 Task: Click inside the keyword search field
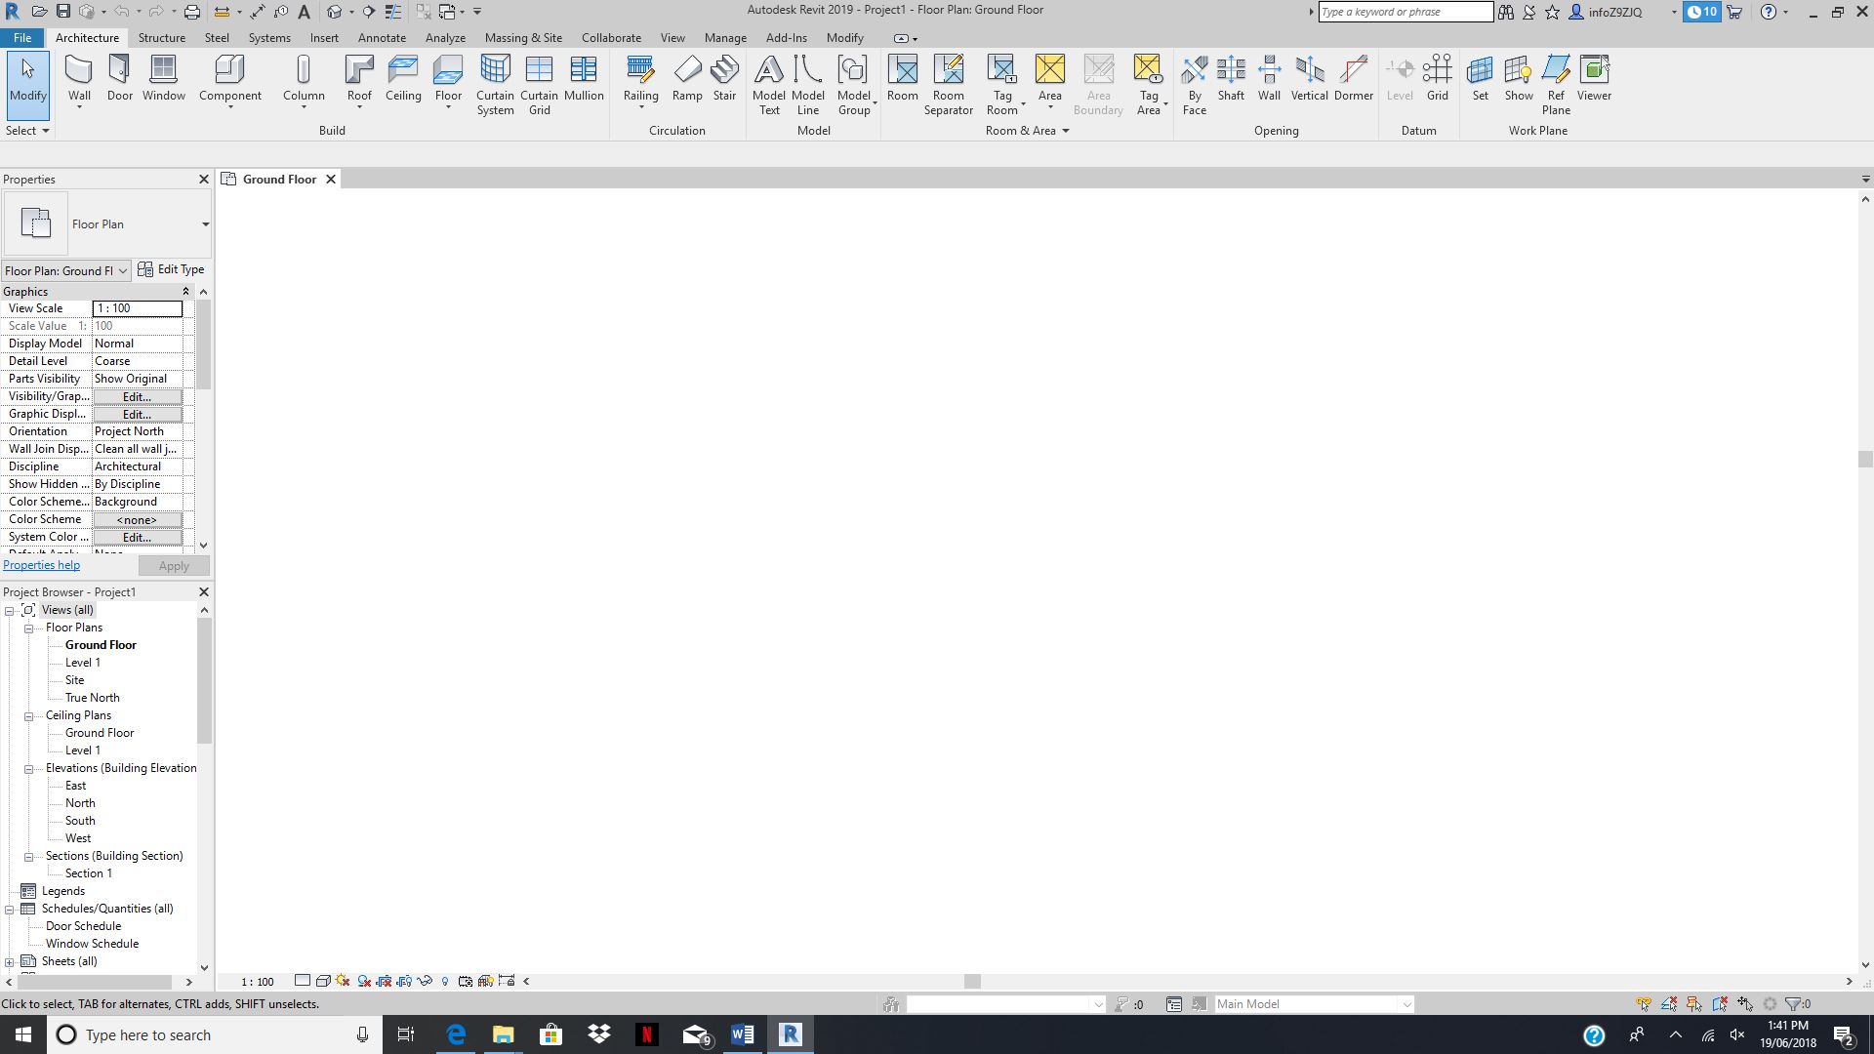point(1405,12)
